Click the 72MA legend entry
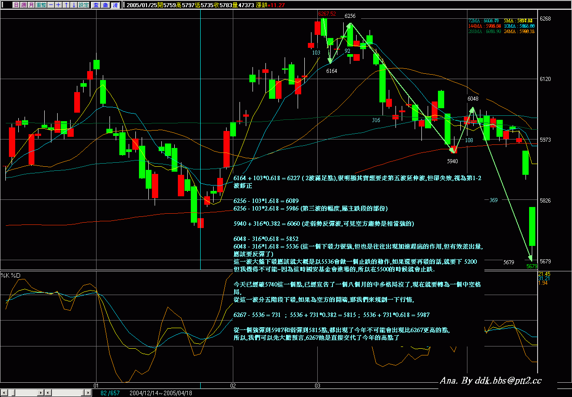The image size is (572, 397). point(484,21)
